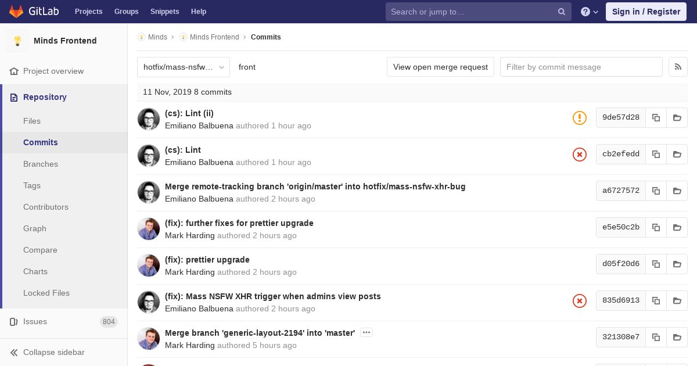Subscribe to commits RSS feed icon
This screenshot has height=366, width=697.
click(x=678, y=67)
